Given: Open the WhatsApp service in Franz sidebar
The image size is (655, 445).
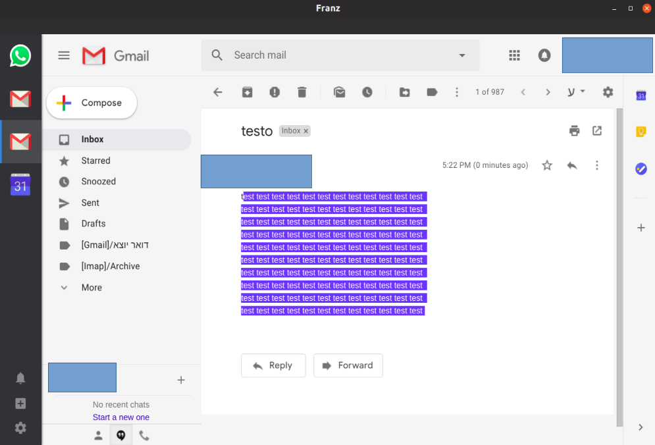Looking at the screenshot, I should coord(20,55).
